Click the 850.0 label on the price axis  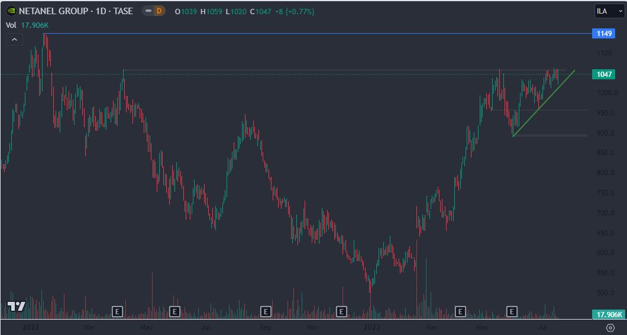[606, 153]
